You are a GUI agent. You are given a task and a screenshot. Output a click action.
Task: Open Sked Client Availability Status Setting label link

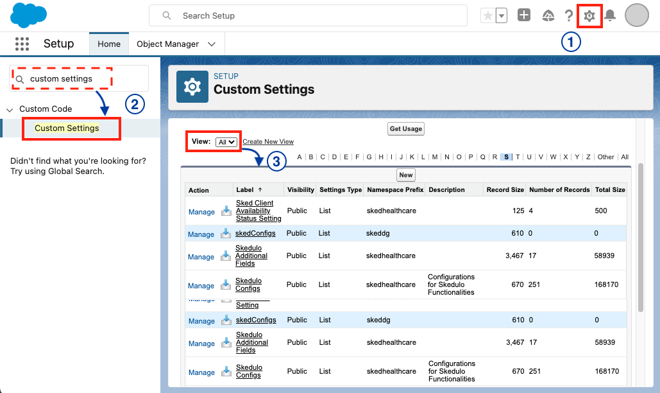click(258, 211)
